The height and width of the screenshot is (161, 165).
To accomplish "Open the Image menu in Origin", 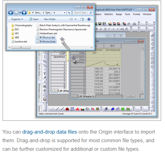I will 119,14.
